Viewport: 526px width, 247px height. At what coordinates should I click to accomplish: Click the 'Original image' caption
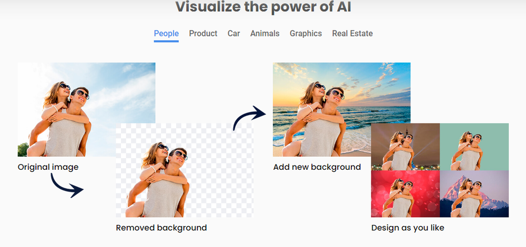tap(48, 167)
